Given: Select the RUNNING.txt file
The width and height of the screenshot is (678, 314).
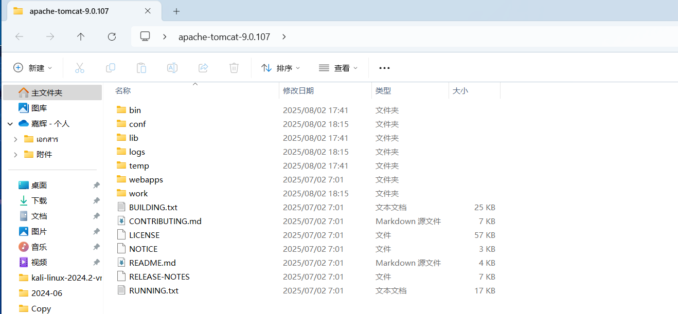Looking at the screenshot, I should pyautogui.click(x=154, y=290).
